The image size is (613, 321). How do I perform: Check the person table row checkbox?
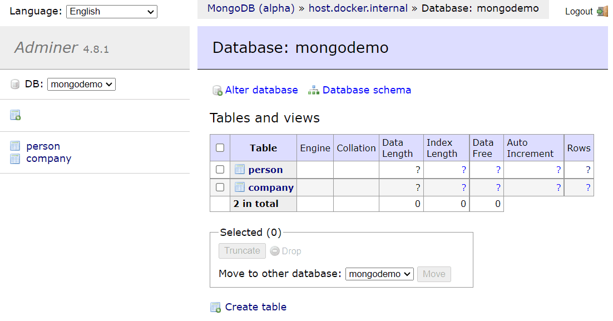[220, 170]
